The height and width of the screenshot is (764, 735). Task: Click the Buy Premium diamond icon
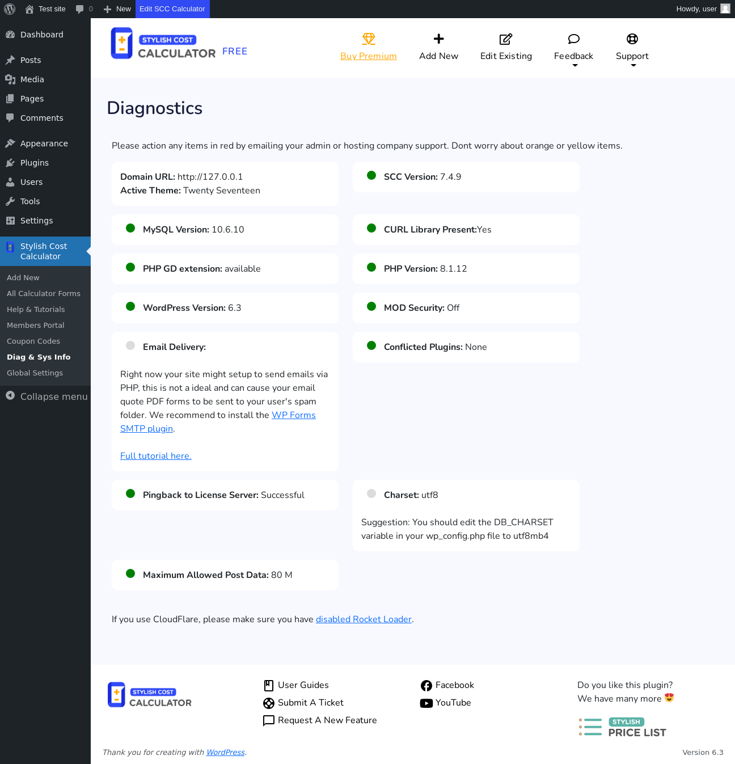(369, 39)
